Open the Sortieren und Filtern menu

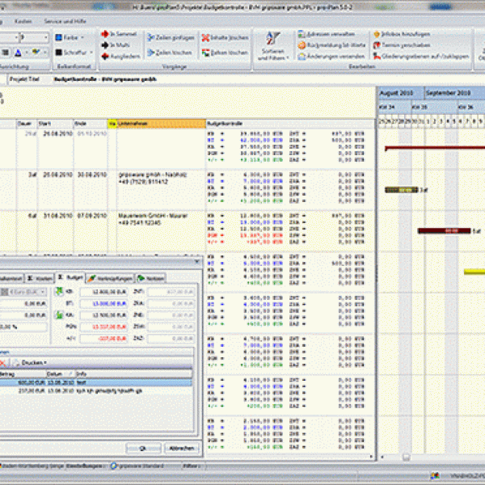(x=273, y=46)
